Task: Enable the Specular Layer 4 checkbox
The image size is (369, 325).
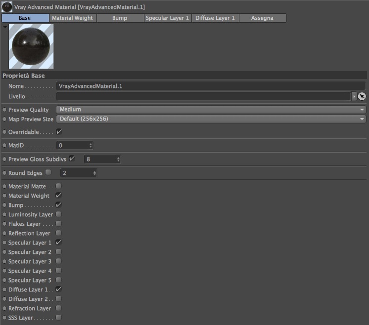Action: (x=58, y=271)
